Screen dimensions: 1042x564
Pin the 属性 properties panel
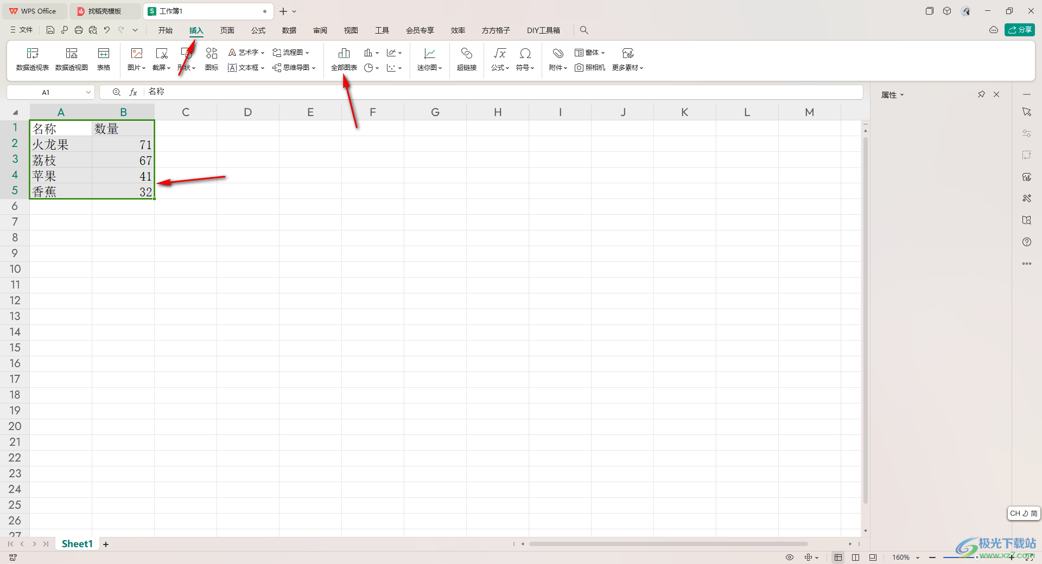point(981,94)
